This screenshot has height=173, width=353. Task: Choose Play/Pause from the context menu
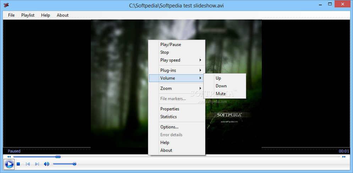coord(177,45)
